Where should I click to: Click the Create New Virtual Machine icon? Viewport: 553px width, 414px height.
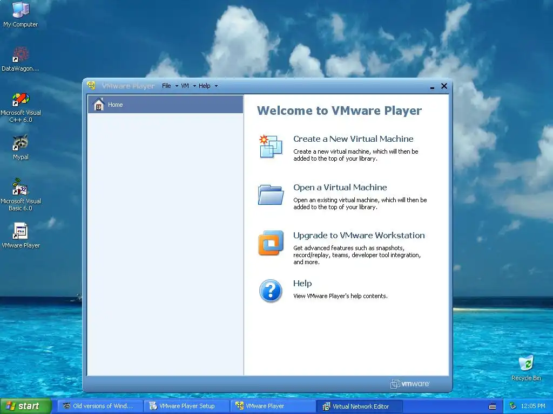pos(271,146)
